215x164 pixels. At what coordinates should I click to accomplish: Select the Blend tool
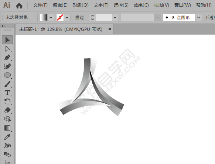coord(7,154)
